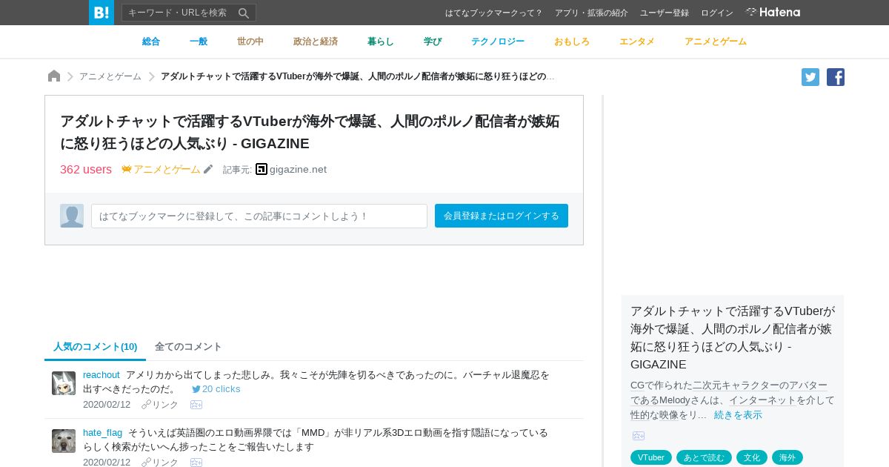This screenshot has height=467, width=889.
Task: Open the Hatena logo link
Action: (x=773, y=12)
